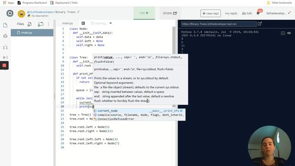Screen dimensions: 295x166
Task: Open the version control icon in the sidebar
Action: [5, 47]
